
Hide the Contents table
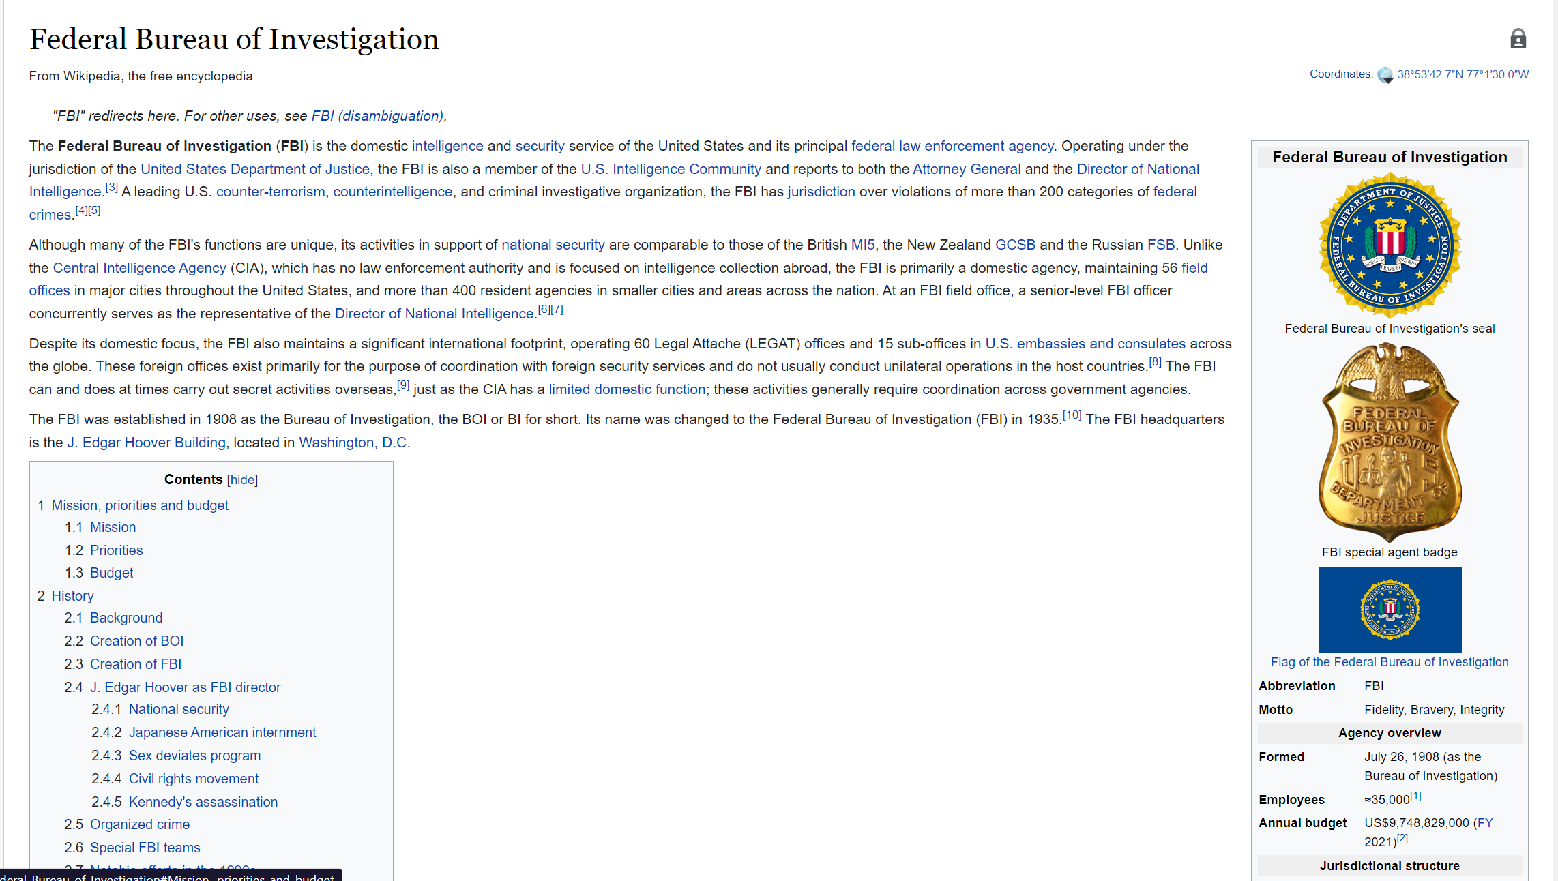(x=242, y=480)
